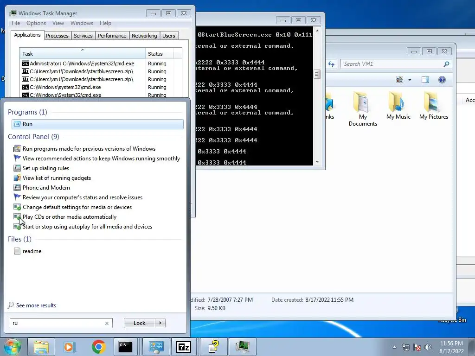Switch to the Services tab
475x356 pixels.
[83, 36]
